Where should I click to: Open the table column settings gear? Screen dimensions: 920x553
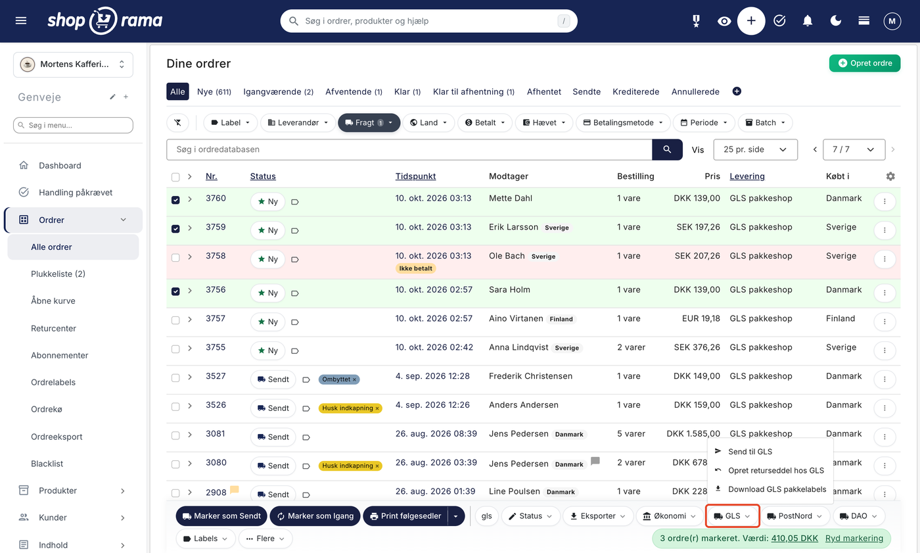tap(890, 176)
